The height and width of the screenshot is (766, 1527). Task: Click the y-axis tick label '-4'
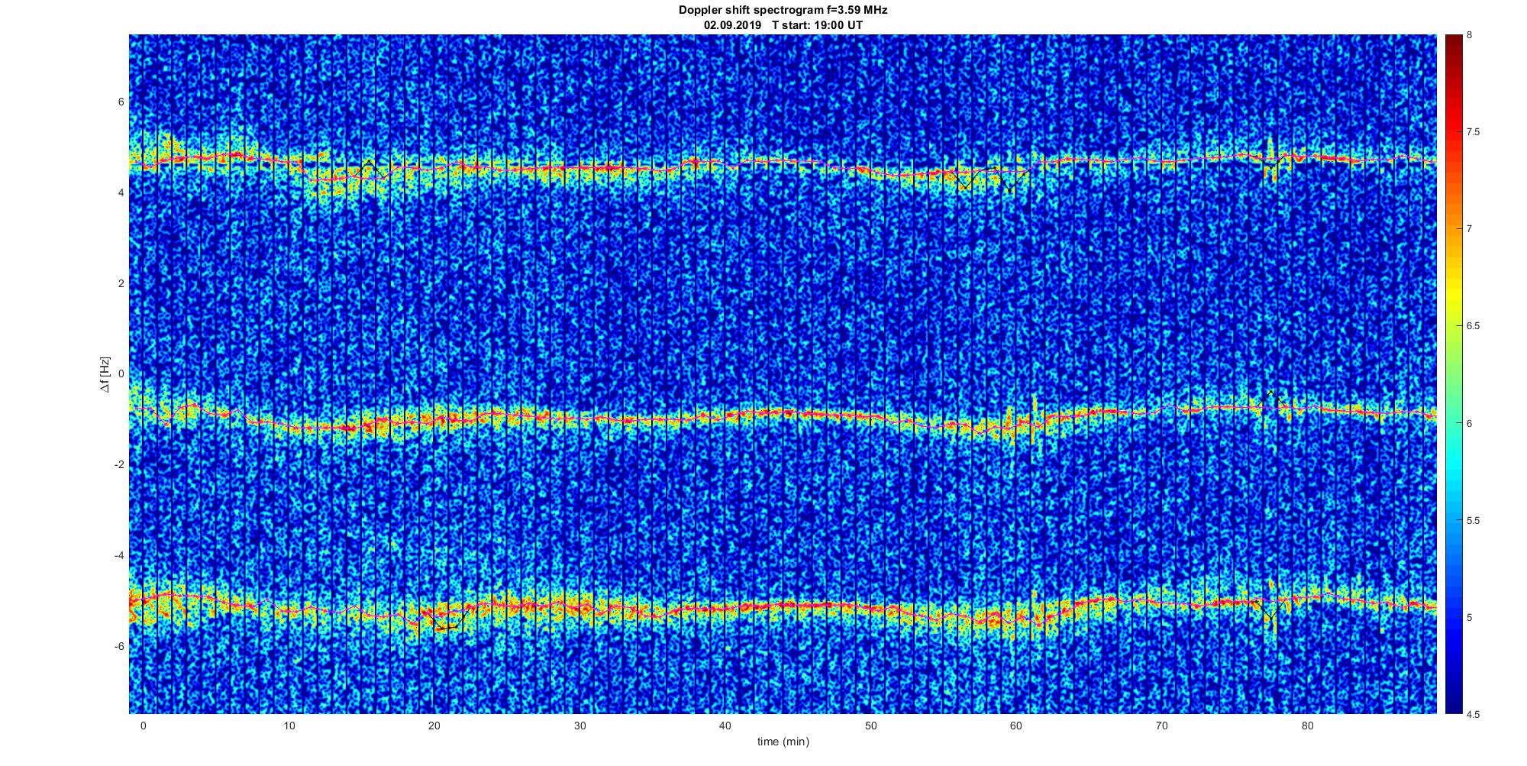pyautogui.click(x=119, y=555)
